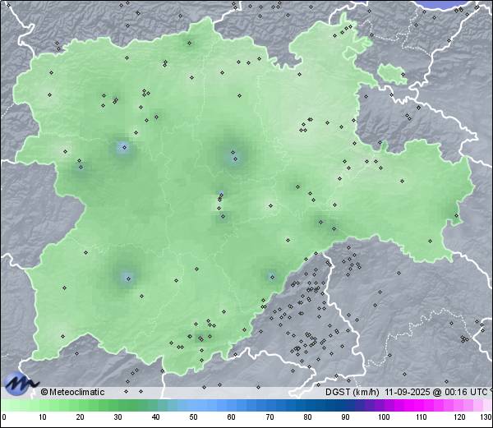493x428 pixels.
Task: Click the 110 value on the scale
Action: 422,417
